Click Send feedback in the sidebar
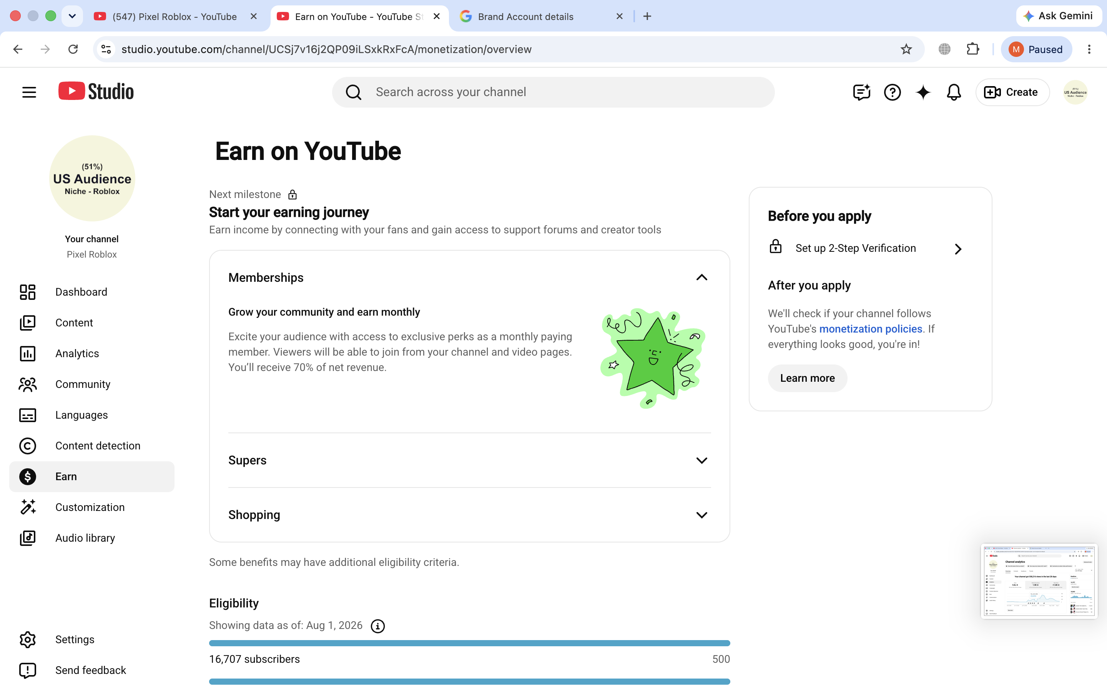The width and height of the screenshot is (1107, 692). point(91,670)
